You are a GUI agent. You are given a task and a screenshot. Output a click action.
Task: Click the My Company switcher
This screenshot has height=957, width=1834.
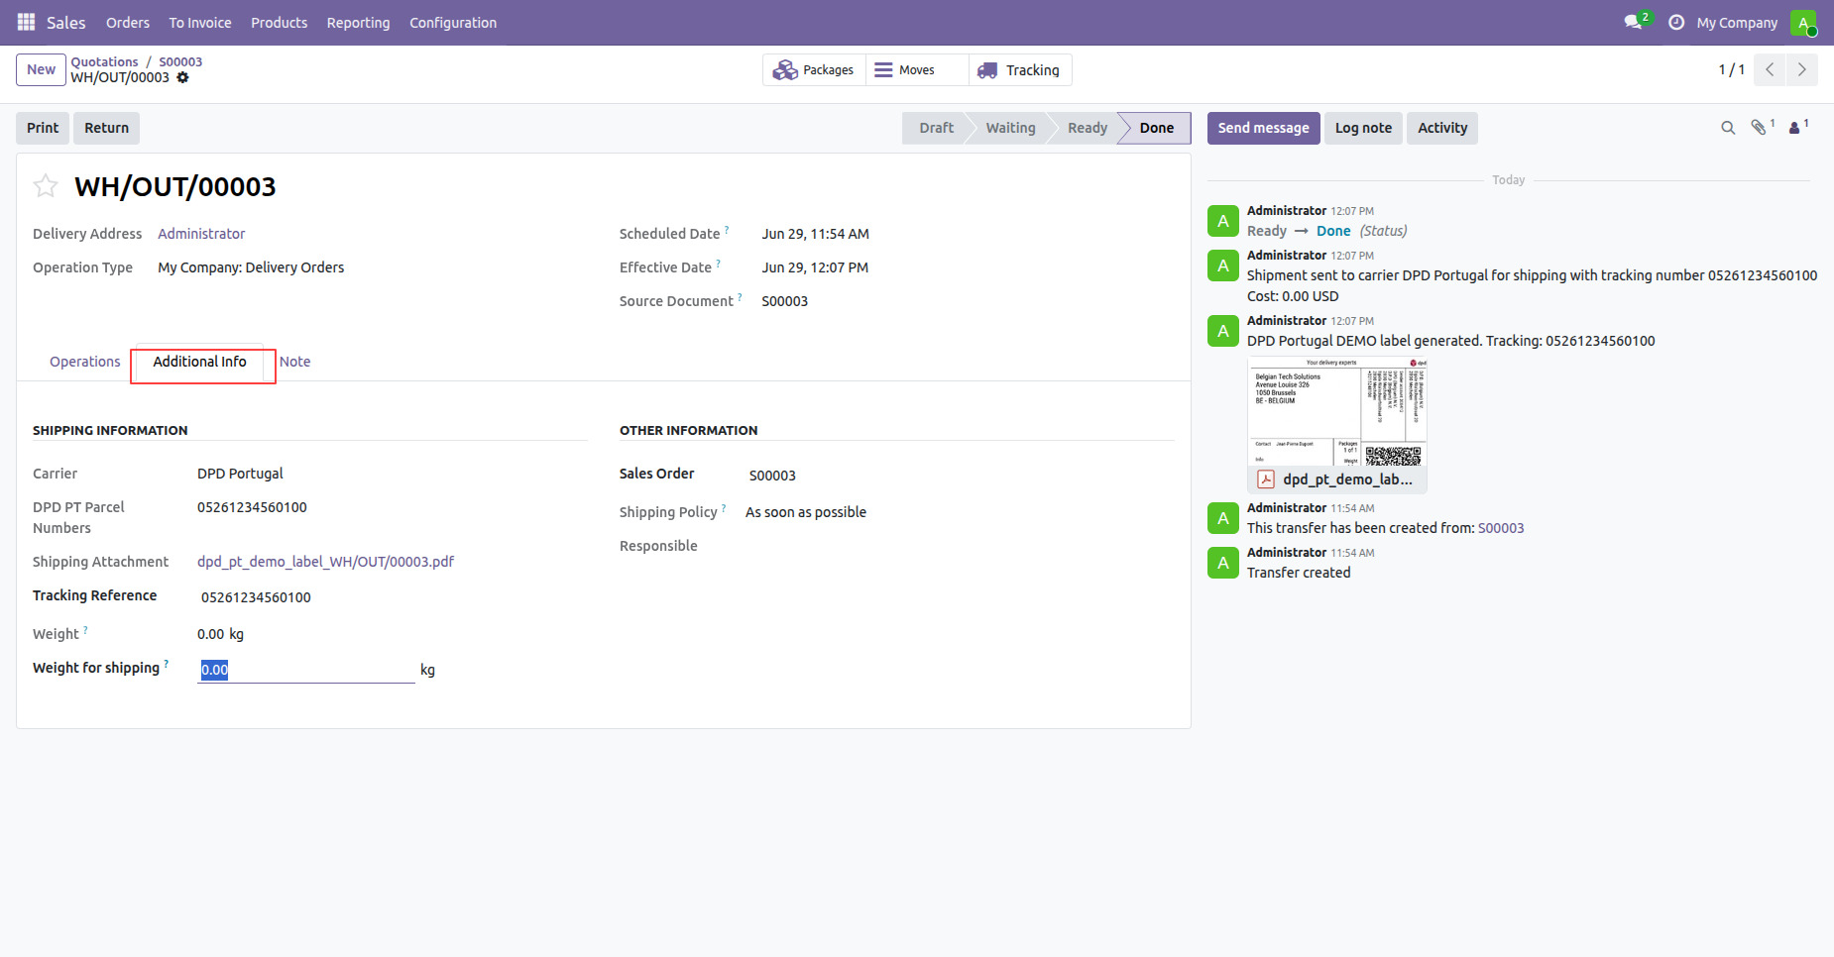(1737, 22)
